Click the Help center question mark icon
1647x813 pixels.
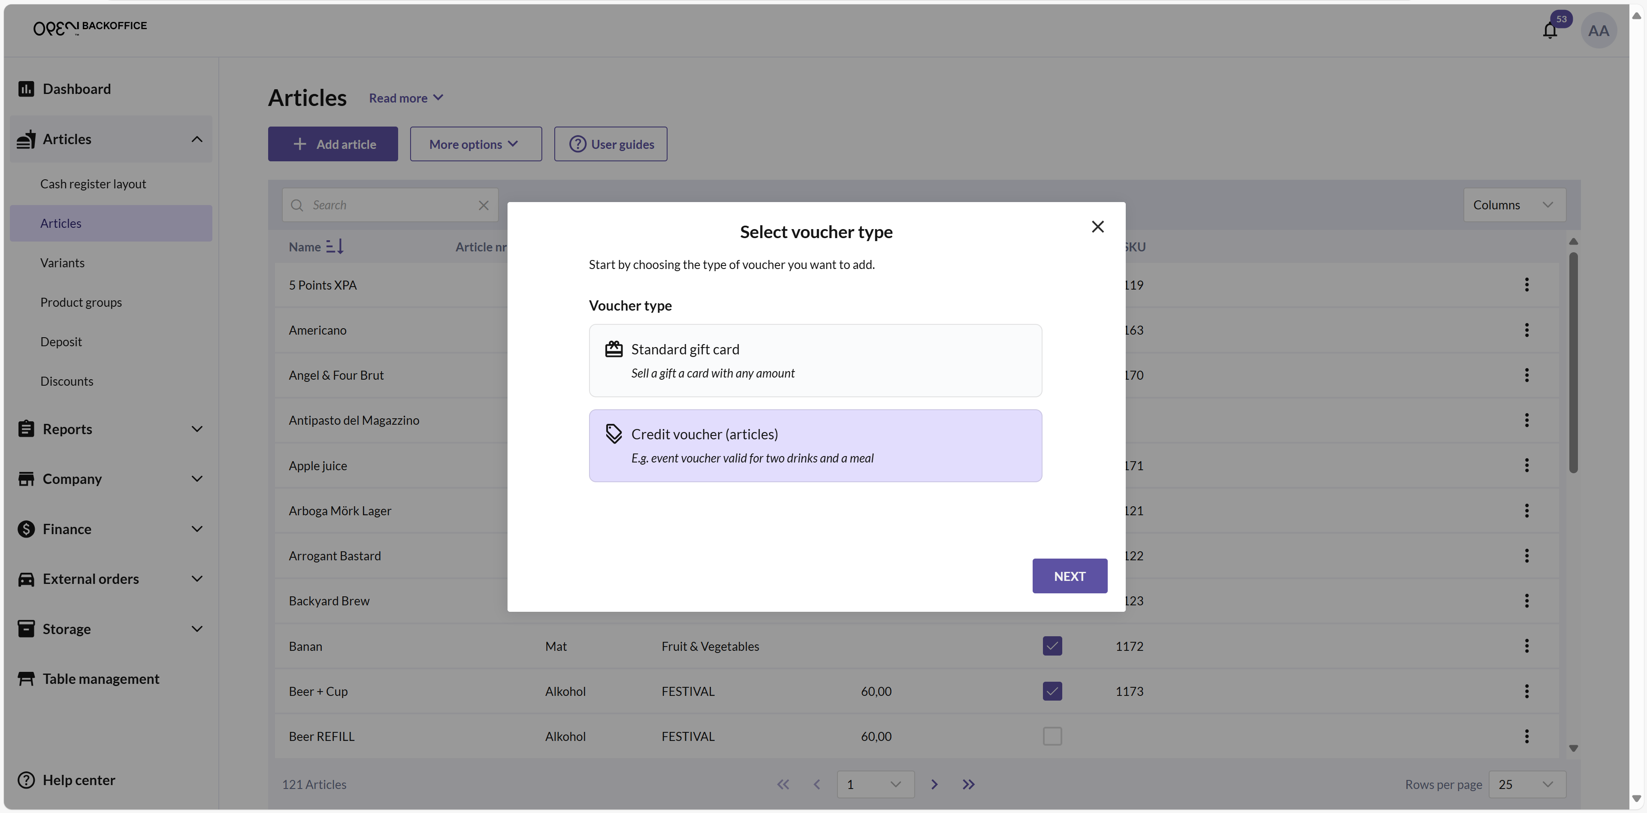point(26,780)
